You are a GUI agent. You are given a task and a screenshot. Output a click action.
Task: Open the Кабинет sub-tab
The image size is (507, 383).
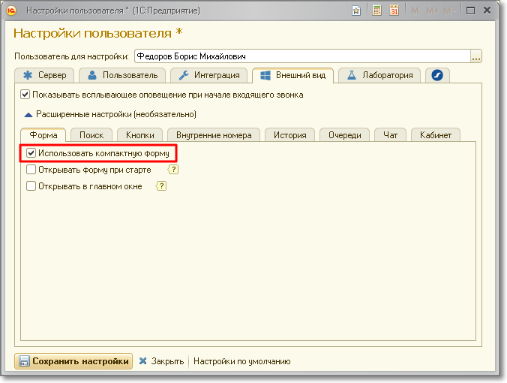436,135
